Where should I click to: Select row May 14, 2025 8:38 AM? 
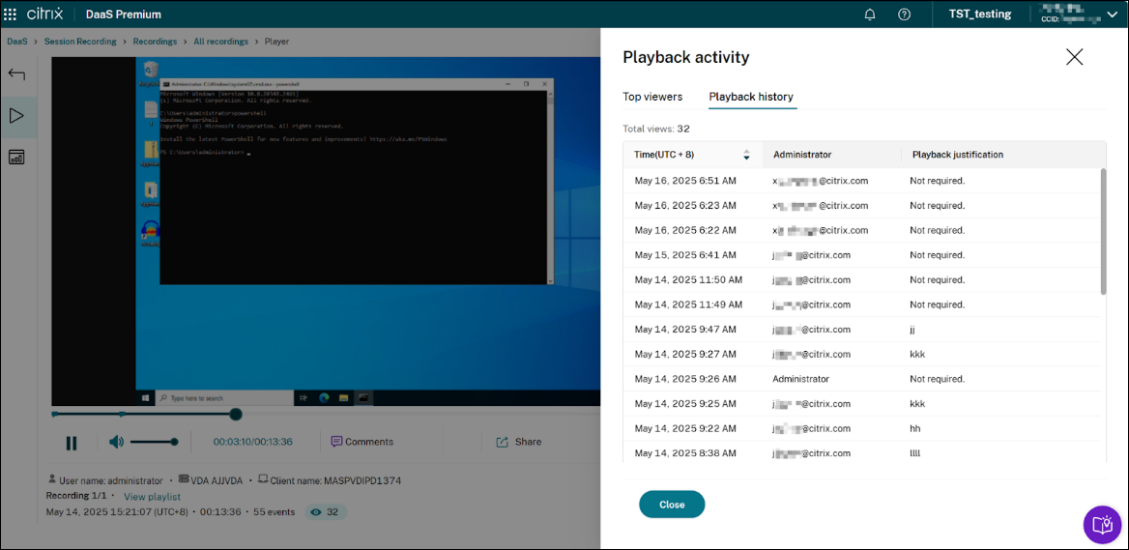[x=862, y=453]
